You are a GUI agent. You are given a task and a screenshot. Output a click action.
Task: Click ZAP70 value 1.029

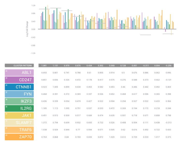[x=112, y=137]
